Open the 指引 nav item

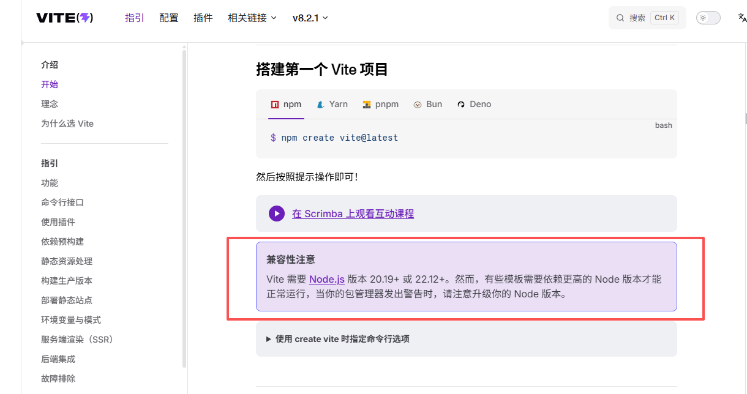point(135,18)
